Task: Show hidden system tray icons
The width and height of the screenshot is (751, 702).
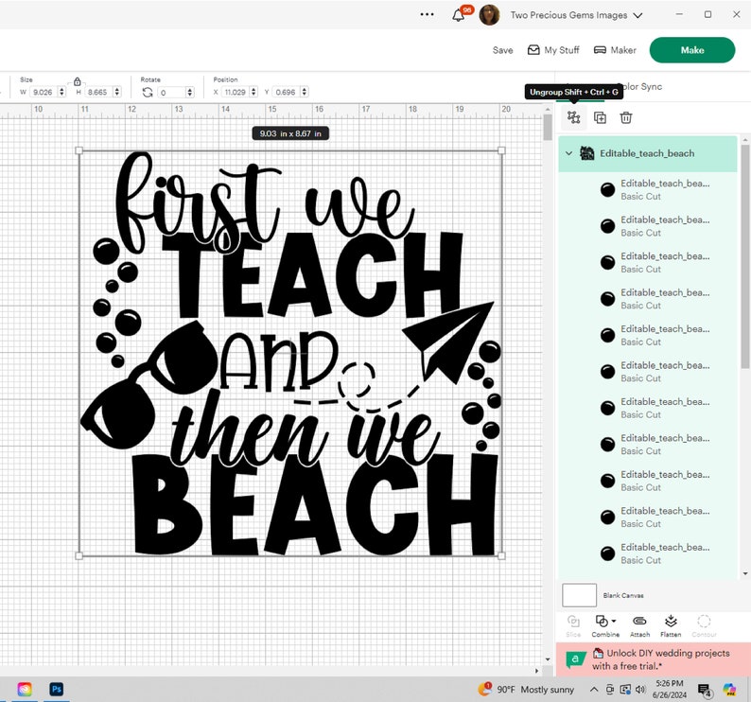Action: coord(594,690)
